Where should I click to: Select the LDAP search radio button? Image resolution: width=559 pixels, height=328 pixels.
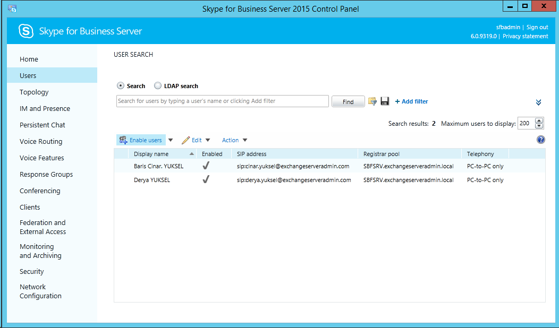[x=158, y=85]
